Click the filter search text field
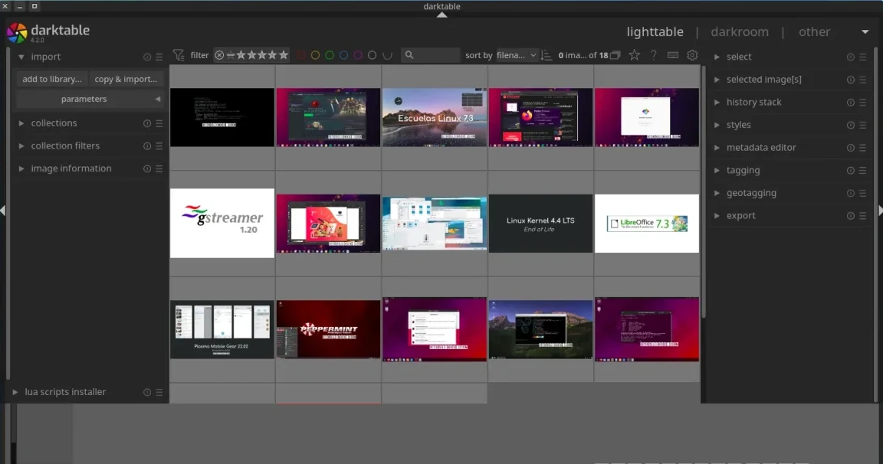This screenshot has height=464, width=883. point(430,55)
